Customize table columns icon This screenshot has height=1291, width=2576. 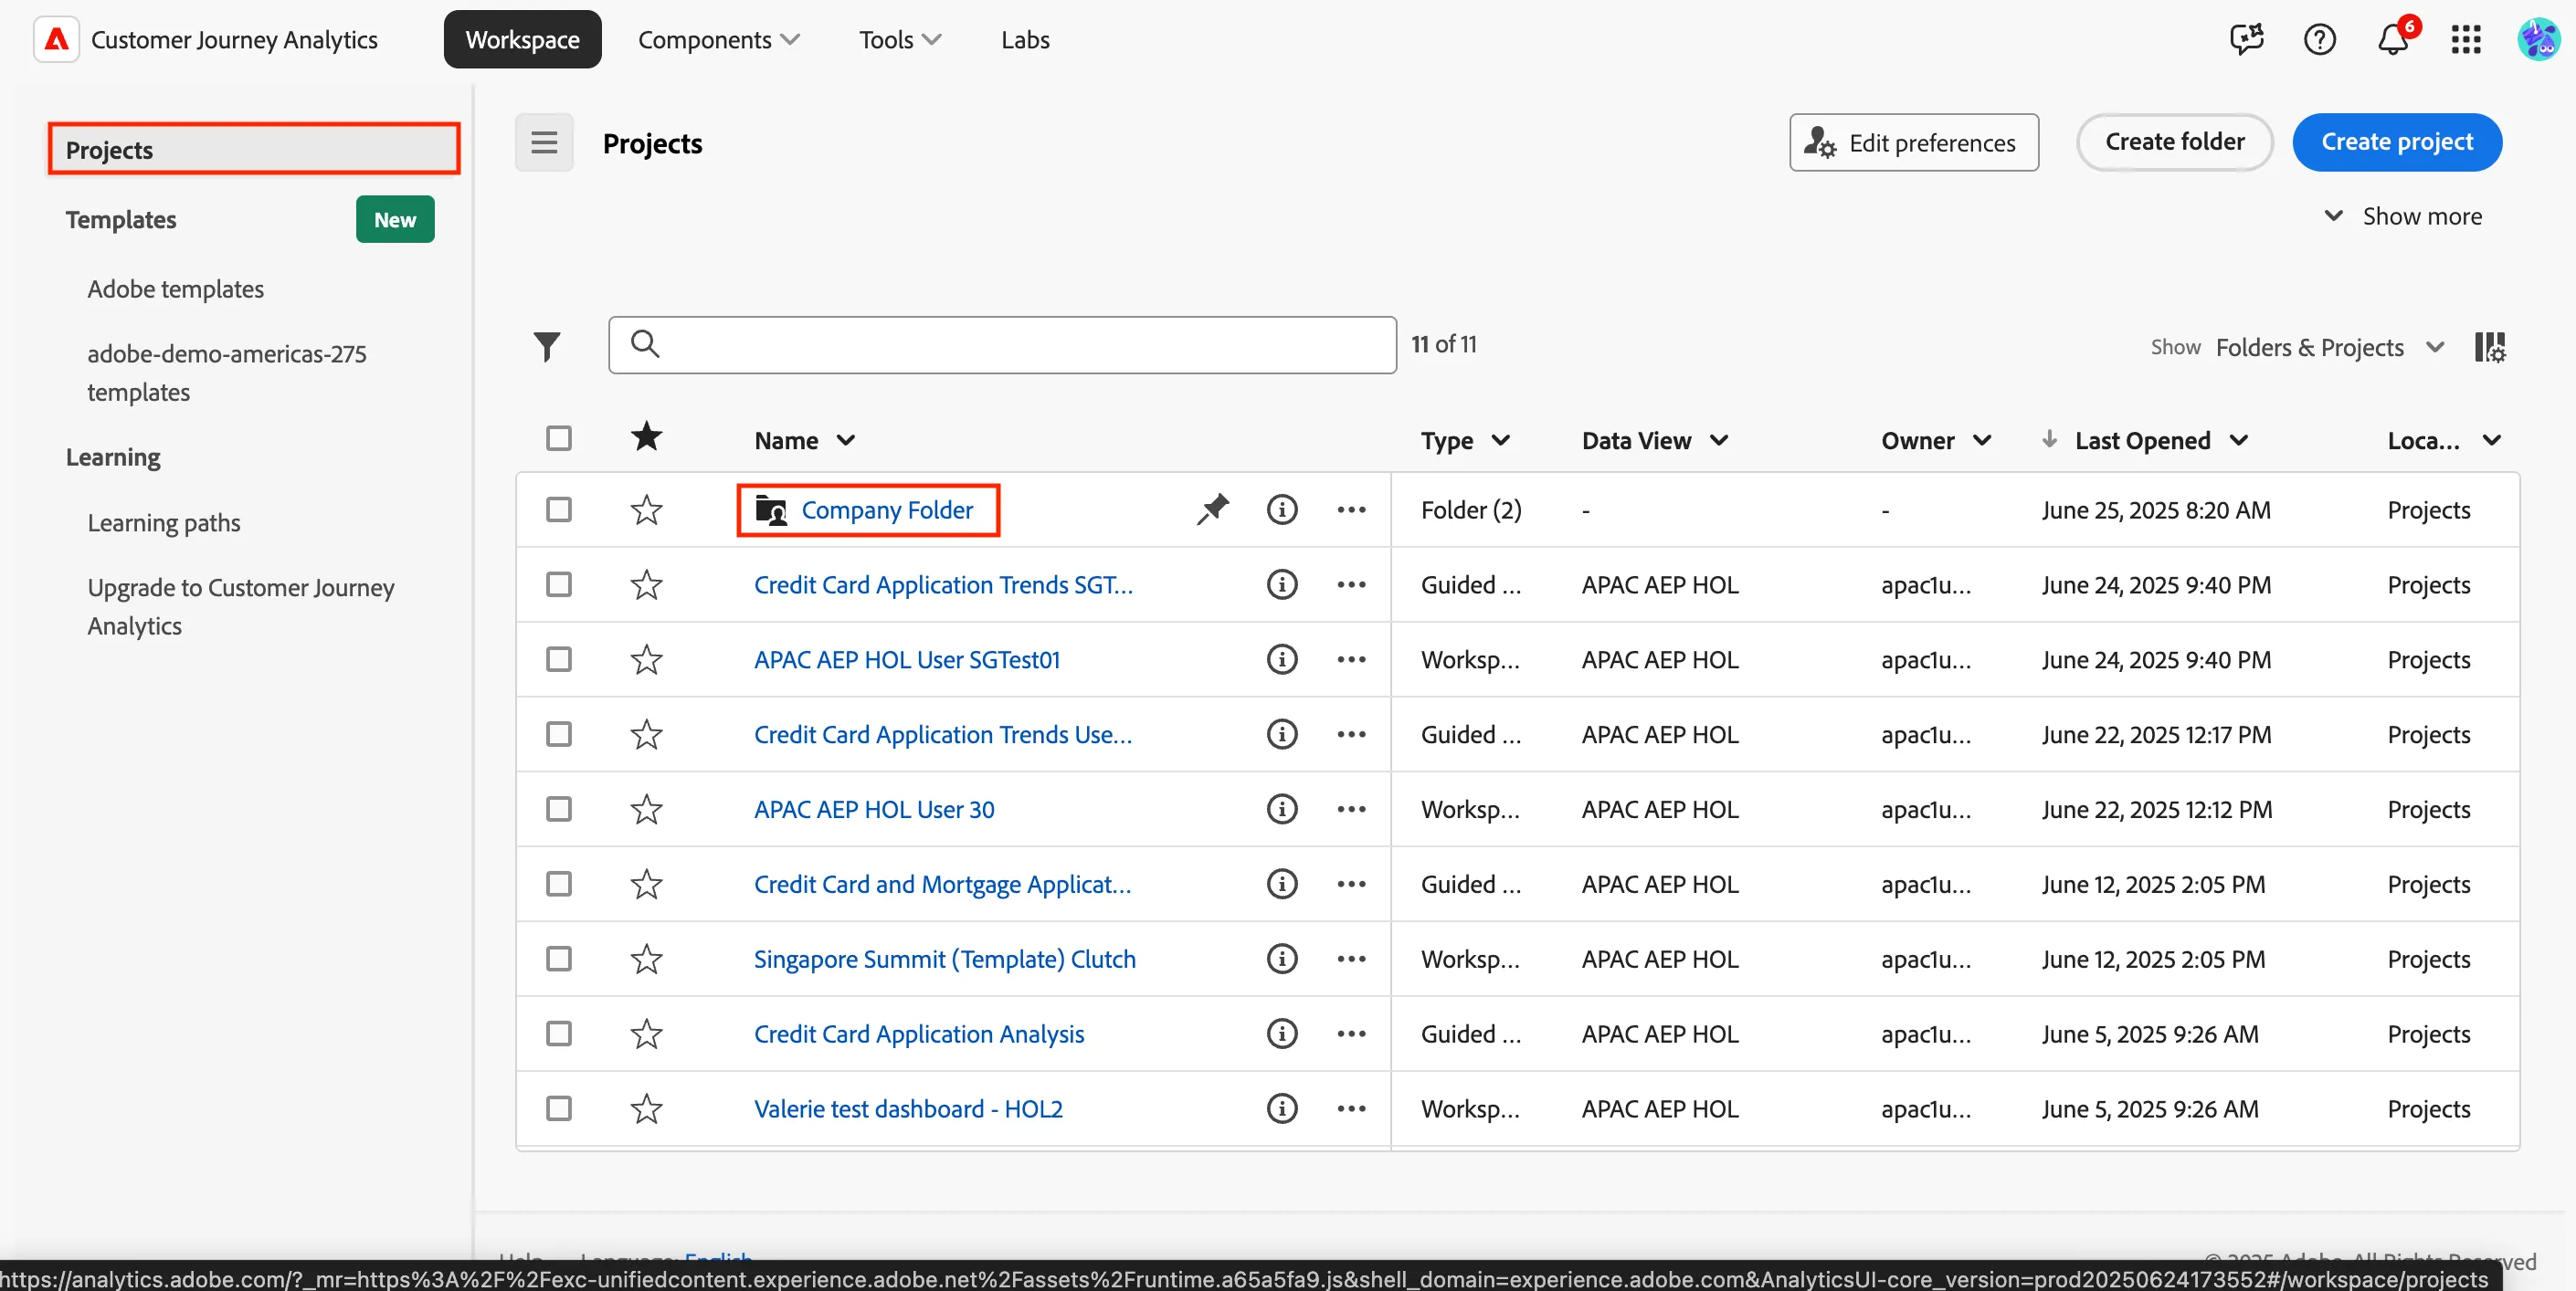(2490, 347)
